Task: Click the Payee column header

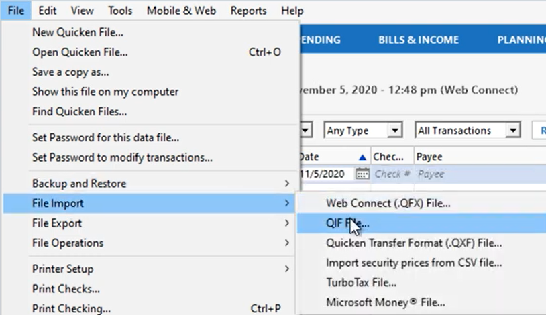Action: pyautogui.click(x=480, y=157)
